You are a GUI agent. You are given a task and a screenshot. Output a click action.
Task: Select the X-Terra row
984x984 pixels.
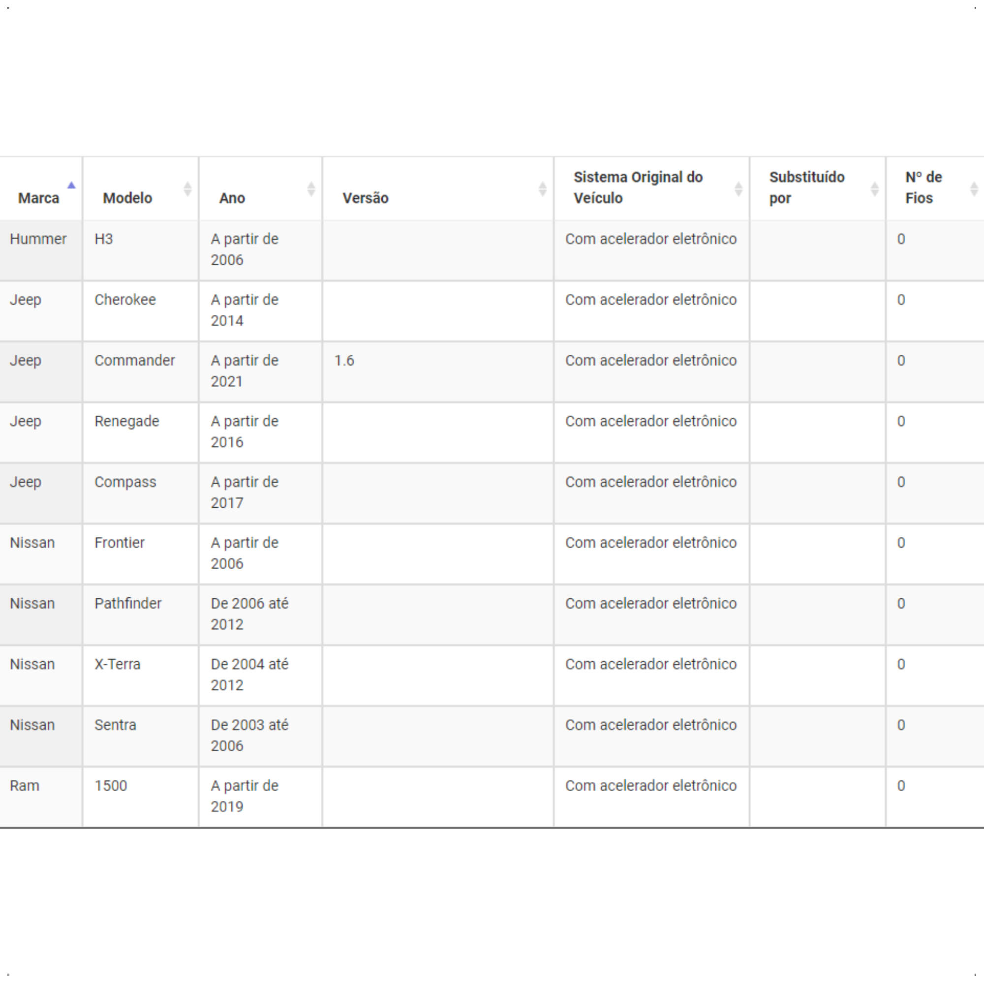click(492, 676)
